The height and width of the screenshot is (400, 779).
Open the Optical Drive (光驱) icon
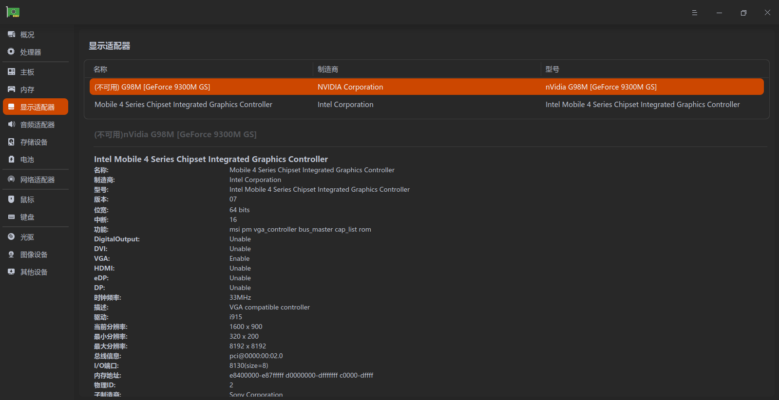[x=11, y=237]
